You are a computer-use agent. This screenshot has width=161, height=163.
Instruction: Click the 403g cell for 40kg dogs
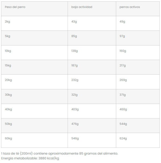[x=92, y=111]
